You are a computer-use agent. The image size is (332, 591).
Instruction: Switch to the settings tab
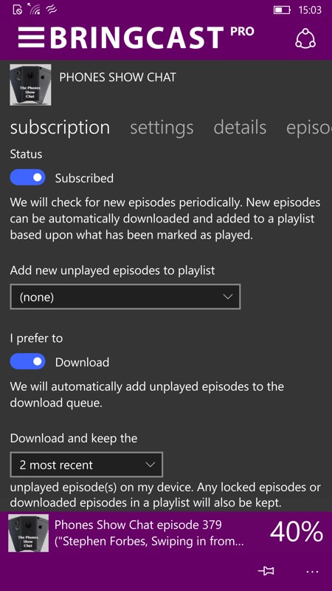162,127
